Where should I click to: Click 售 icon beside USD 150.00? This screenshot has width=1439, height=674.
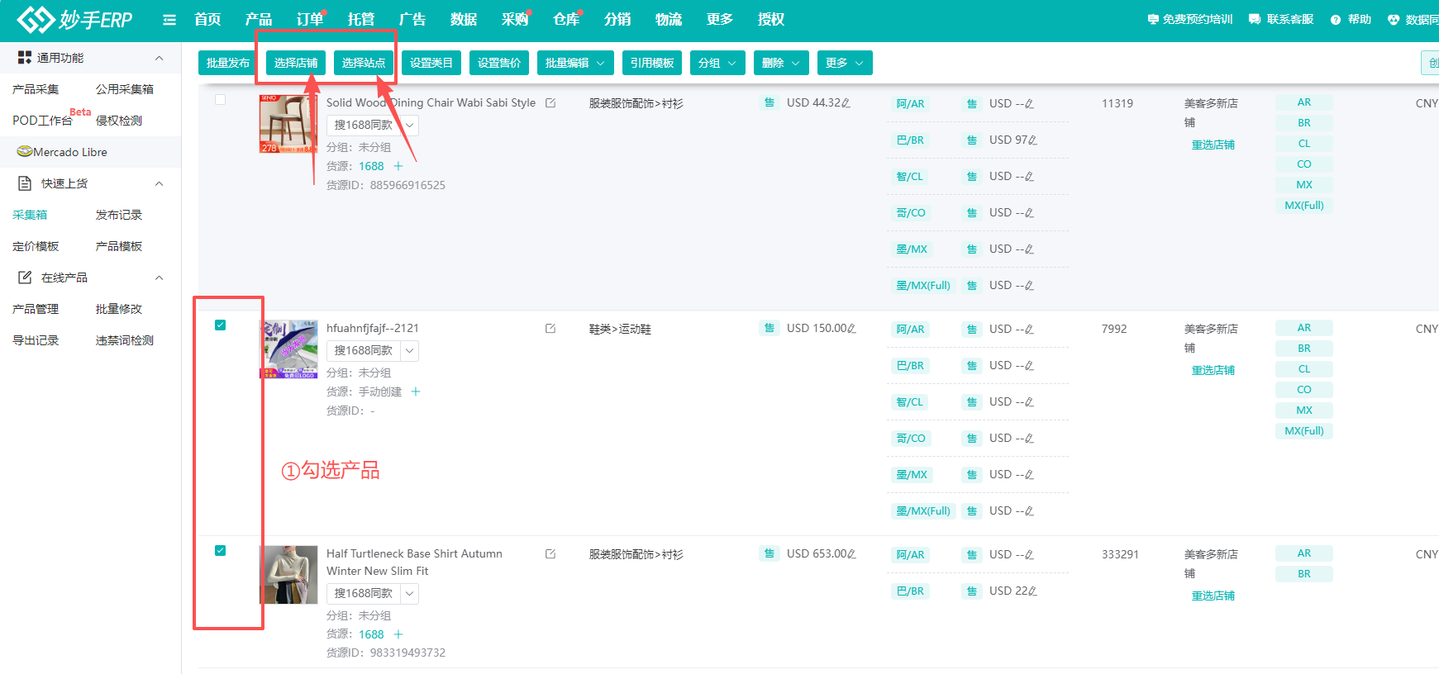tap(770, 329)
